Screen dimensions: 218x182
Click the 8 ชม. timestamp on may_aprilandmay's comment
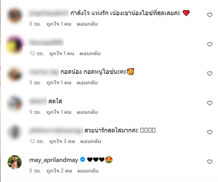pyautogui.click(x=35, y=171)
